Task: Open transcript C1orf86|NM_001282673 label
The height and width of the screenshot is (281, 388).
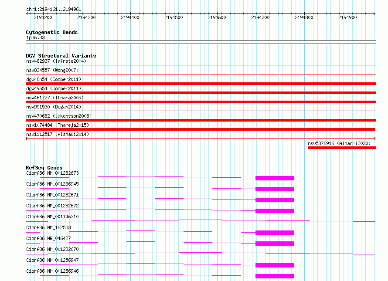Action: point(52,173)
